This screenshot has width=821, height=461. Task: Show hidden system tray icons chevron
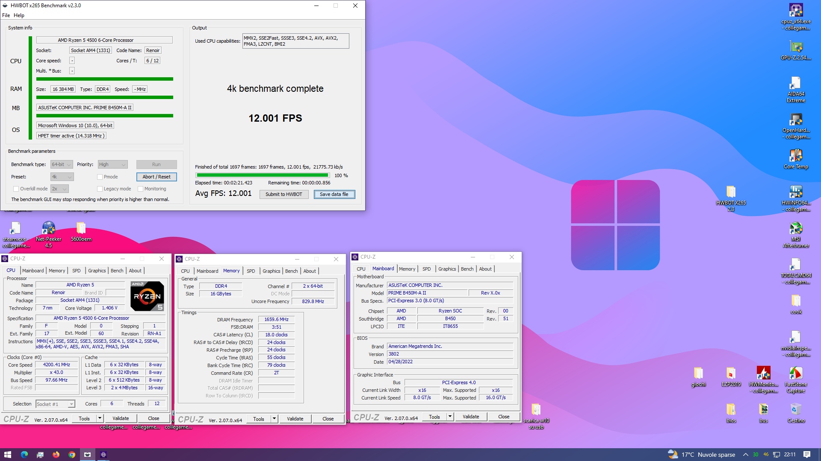click(x=745, y=455)
